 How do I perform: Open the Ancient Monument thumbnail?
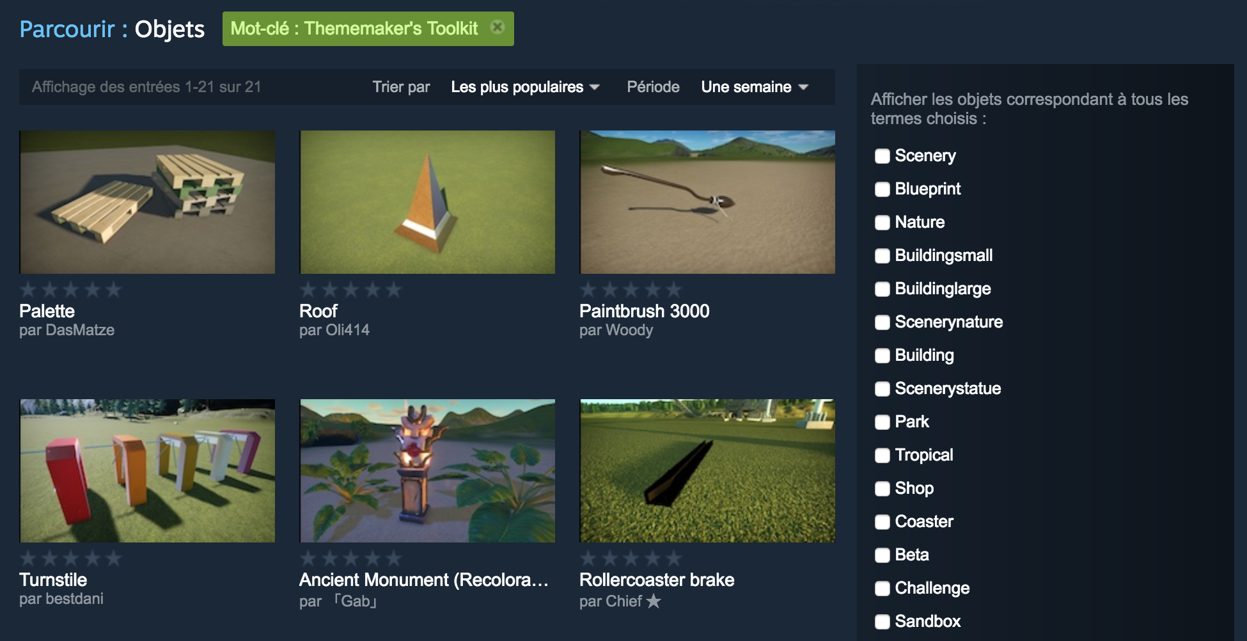[427, 471]
